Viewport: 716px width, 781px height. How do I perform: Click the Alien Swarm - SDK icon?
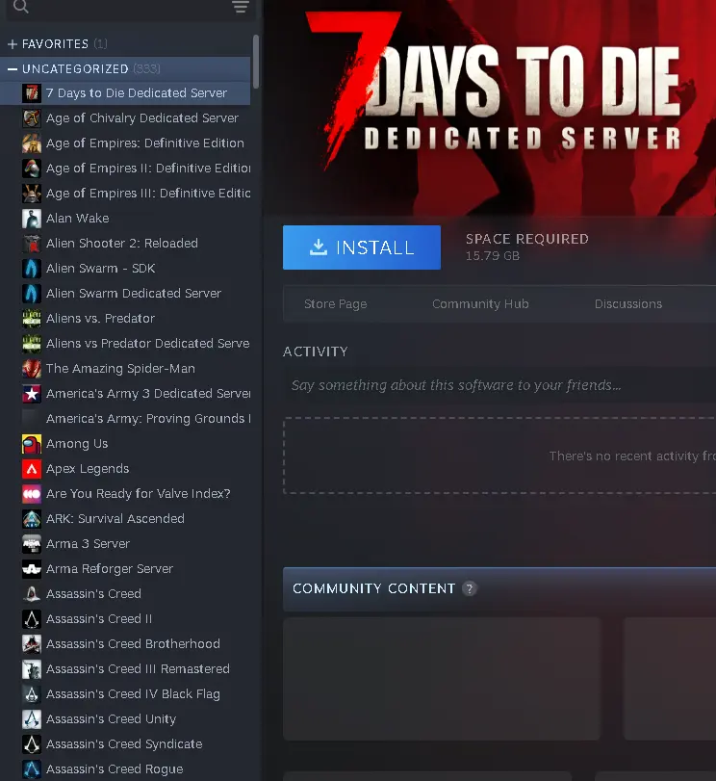pyautogui.click(x=32, y=269)
